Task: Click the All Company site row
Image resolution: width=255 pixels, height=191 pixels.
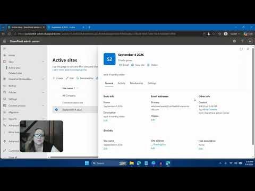Action: (x=75, y=95)
